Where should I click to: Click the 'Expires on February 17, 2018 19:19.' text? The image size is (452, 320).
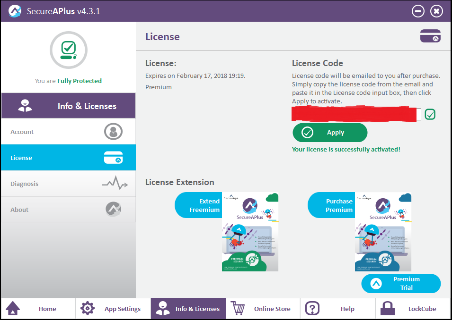[x=195, y=76]
